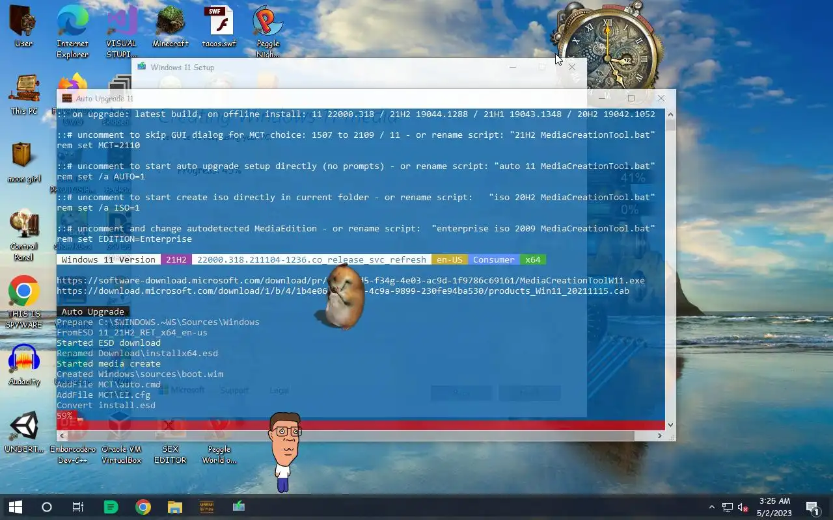
Task: Click the Auto Upgrade 11 title bar icon
Action: click(x=66, y=98)
